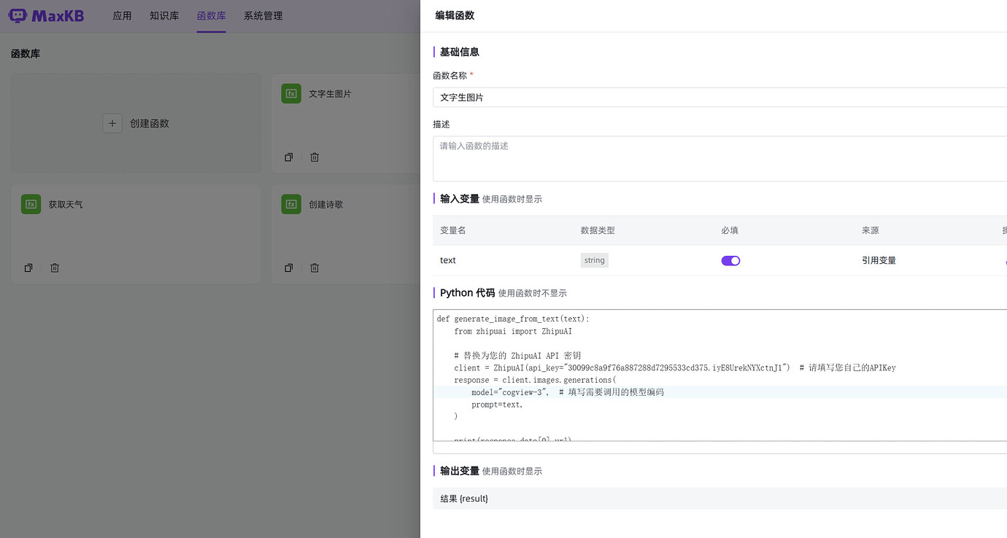This screenshot has height=538, width=1007.
Task: Click the 引用变量 source cell
Action: [x=879, y=260]
